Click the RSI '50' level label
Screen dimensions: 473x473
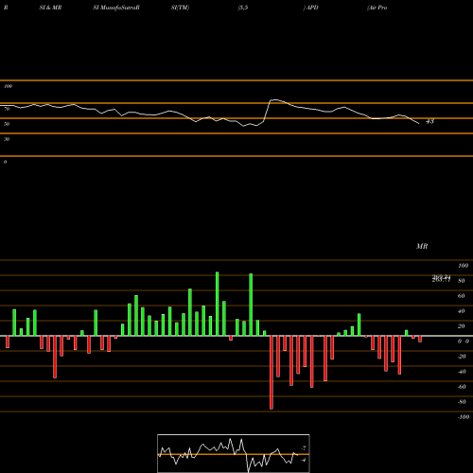pyautogui.click(x=7, y=124)
